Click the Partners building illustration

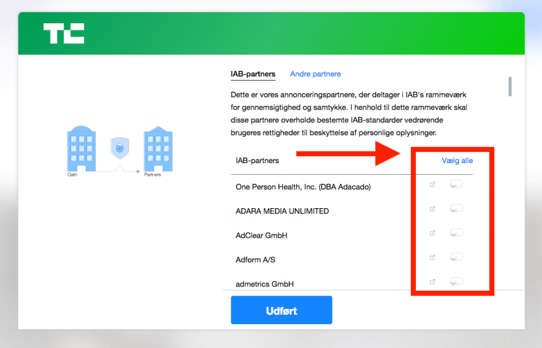tap(158, 148)
